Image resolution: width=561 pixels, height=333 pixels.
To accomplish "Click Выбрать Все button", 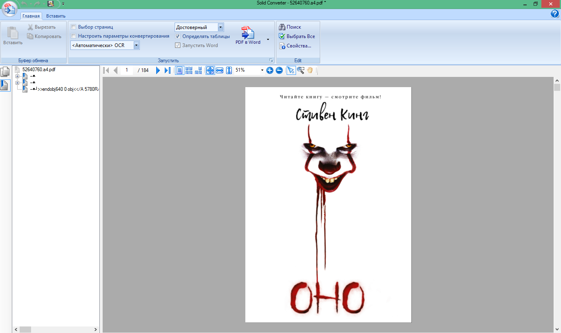I will (297, 36).
